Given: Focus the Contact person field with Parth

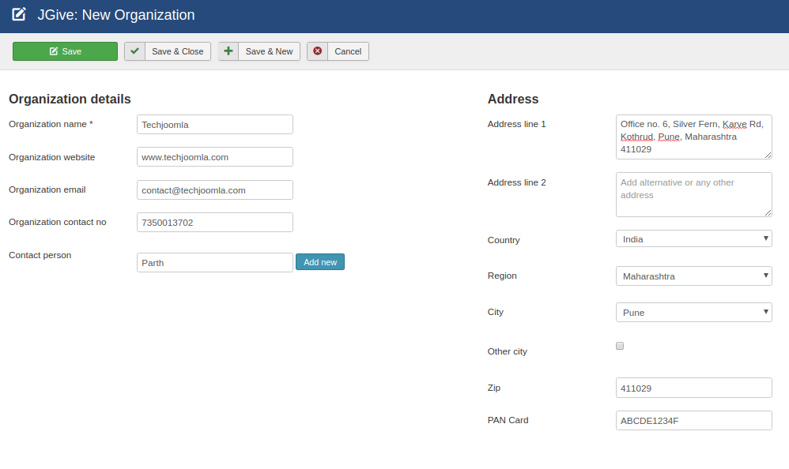Looking at the screenshot, I should 215,262.
